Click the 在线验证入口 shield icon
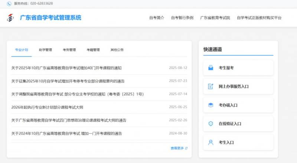The image size is (297, 163). pyautogui.click(x=210, y=124)
